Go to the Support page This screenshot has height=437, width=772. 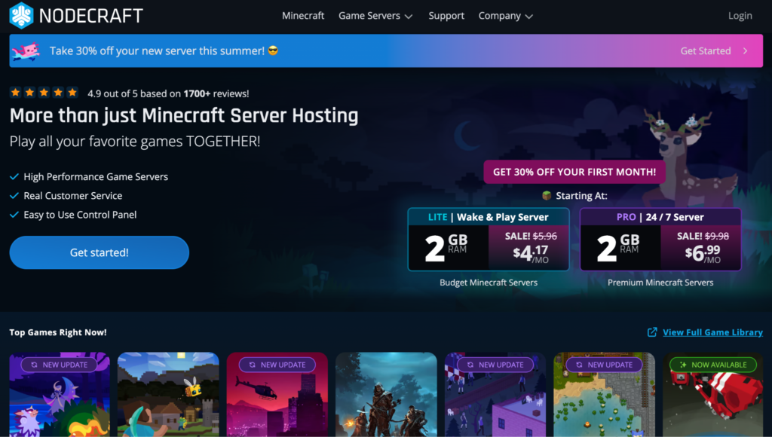446,16
